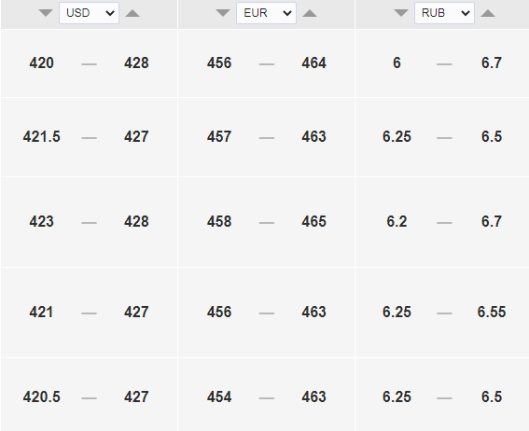
Task: Sort EUR column descending with down arrow
Action: pos(223,13)
